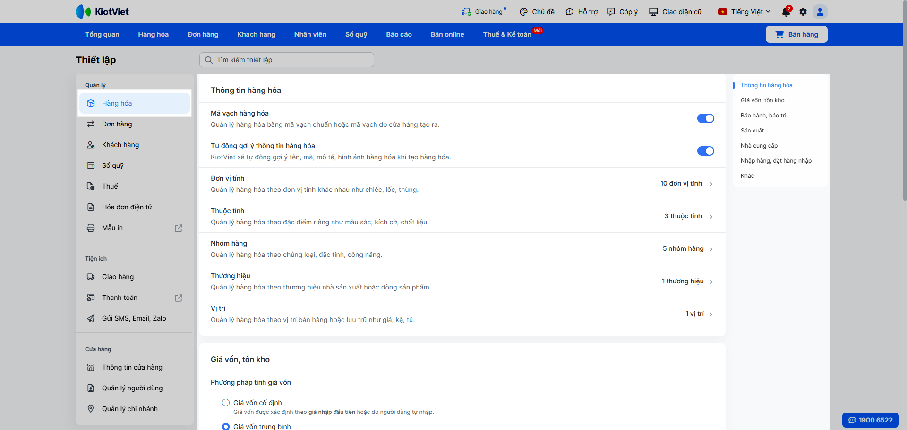The width and height of the screenshot is (907, 430).
Task: Open the Nhân viên menu
Action: pos(310,34)
